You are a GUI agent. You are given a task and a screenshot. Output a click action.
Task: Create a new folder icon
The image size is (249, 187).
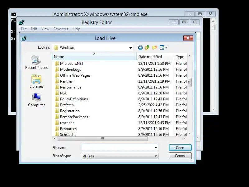pos(155,47)
